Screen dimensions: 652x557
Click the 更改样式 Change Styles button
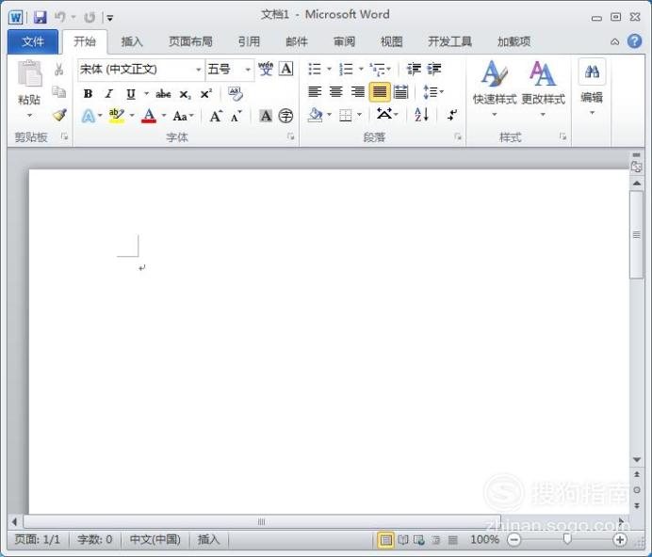coord(543,88)
